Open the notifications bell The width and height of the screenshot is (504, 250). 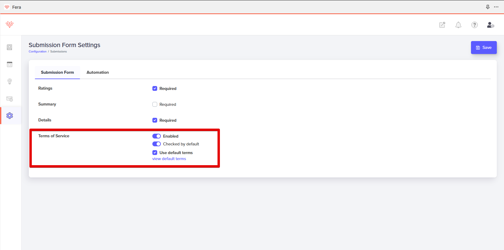click(458, 25)
